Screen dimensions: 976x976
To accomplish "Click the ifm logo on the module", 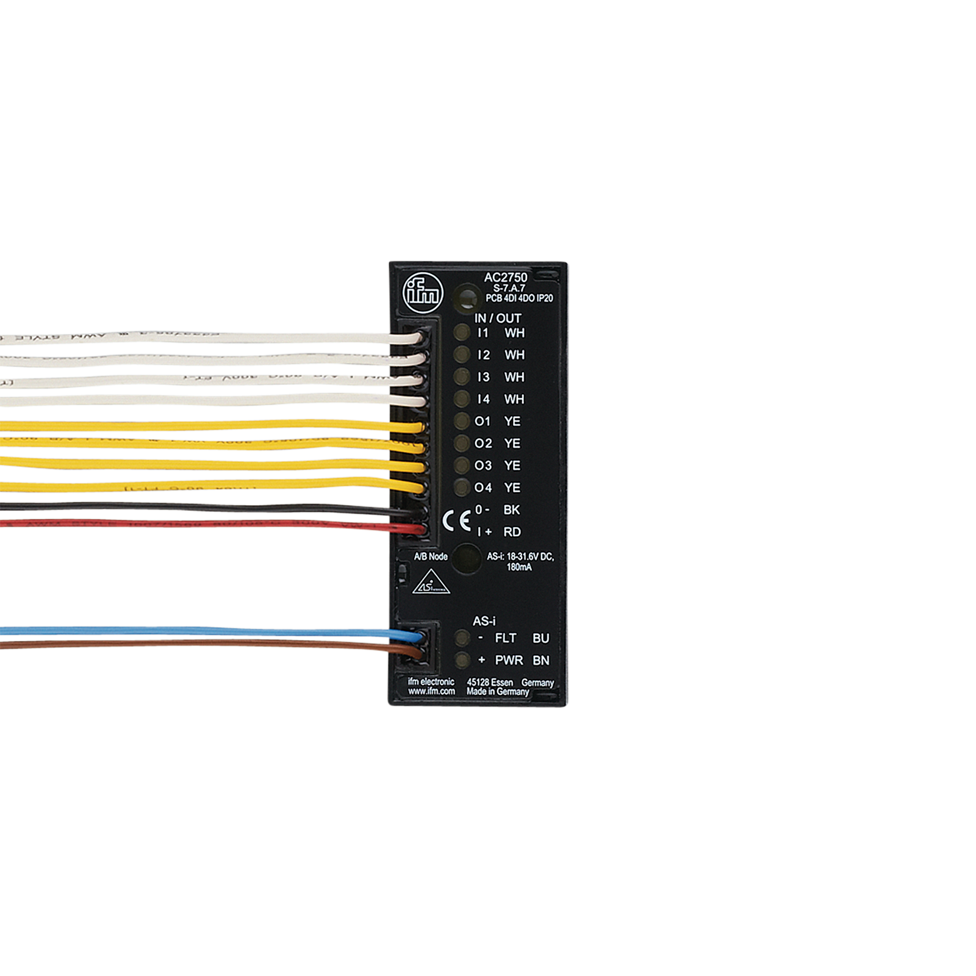I will (422, 293).
